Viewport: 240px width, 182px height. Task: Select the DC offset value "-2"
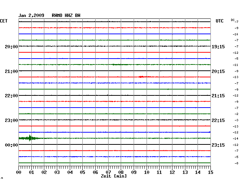236,114
